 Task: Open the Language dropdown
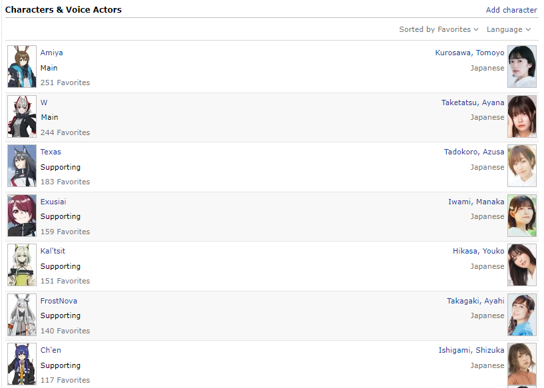click(x=508, y=29)
